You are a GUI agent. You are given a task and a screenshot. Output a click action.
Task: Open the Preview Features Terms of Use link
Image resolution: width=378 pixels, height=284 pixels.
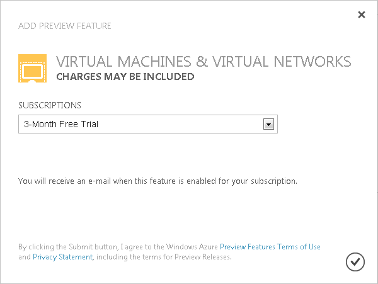[270, 247]
